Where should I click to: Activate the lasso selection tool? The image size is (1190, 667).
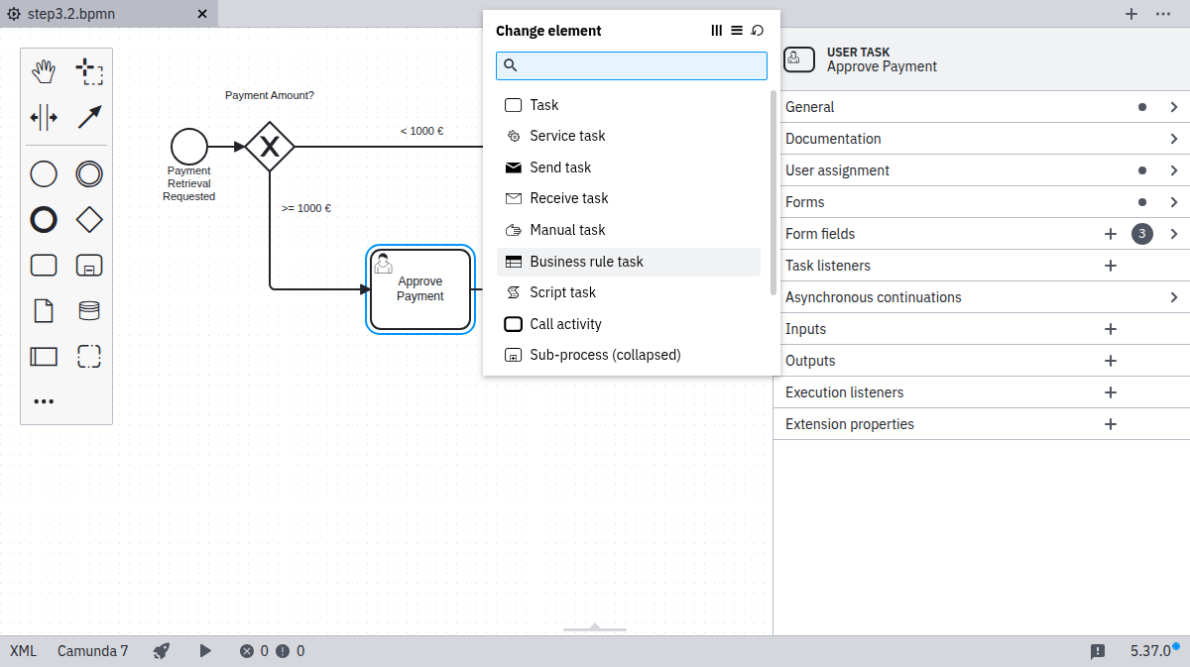click(89, 71)
